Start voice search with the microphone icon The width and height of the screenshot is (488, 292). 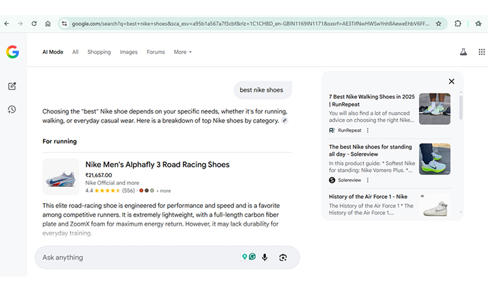pyautogui.click(x=265, y=258)
